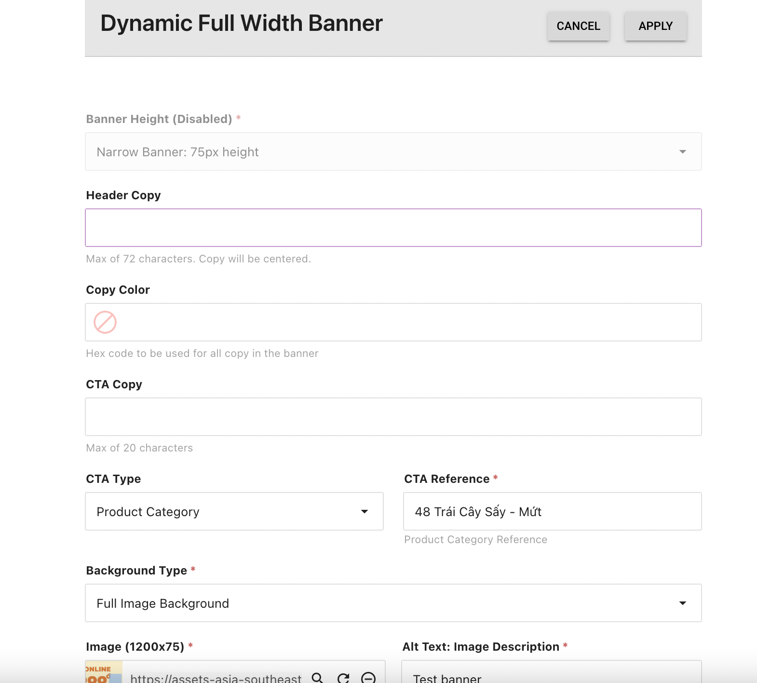The height and width of the screenshot is (683, 757).
Task: Click the Header Copy label
Action: pyautogui.click(x=123, y=195)
